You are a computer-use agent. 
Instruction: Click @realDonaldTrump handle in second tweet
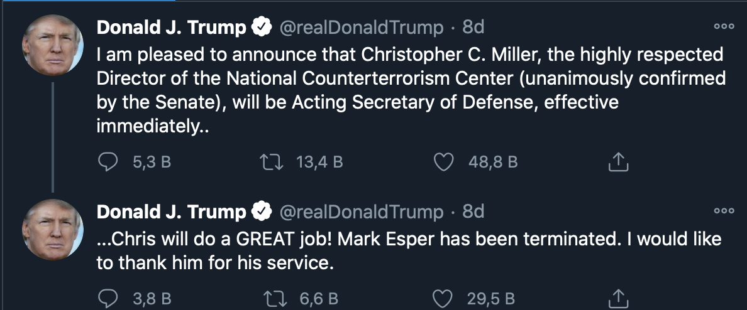[x=361, y=212]
